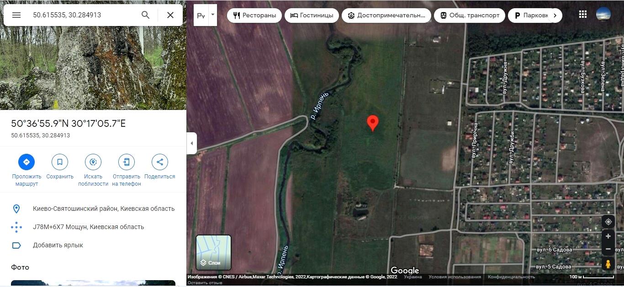Screen dimensions: 624x287
Task: Zoom in with the plus button
Action: 608,236
